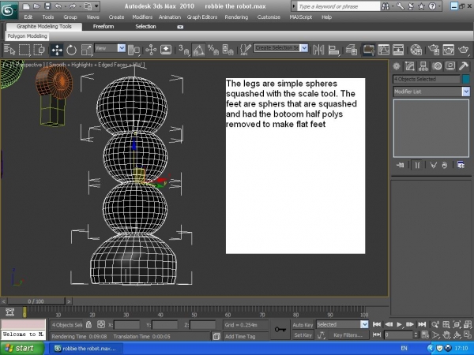Click the search keyword or phrase field
The height and width of the screenshot is (355, 474).
click(x=338, y=6)
